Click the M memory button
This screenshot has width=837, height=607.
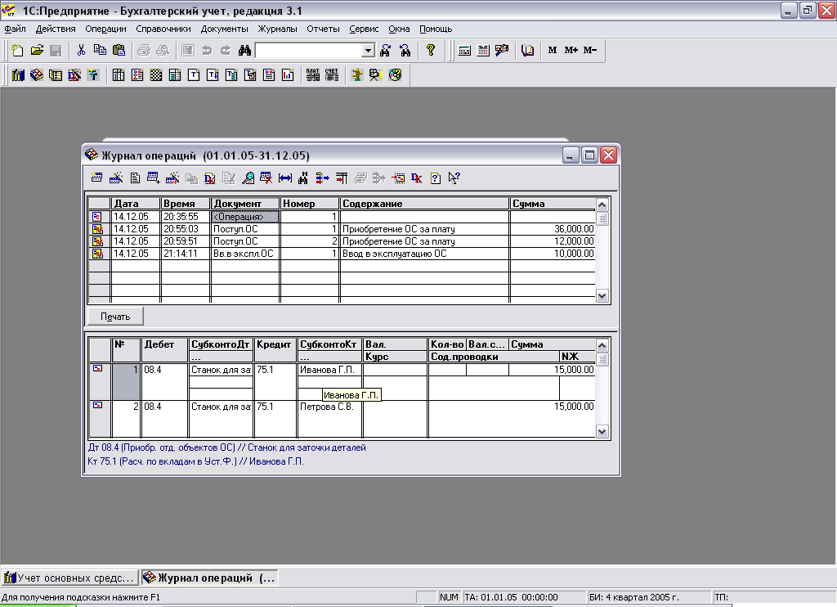pyautogui.click(x=553, y=50)
